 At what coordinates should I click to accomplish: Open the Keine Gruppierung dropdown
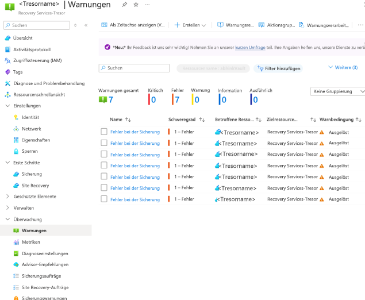(x=337, y=91)
